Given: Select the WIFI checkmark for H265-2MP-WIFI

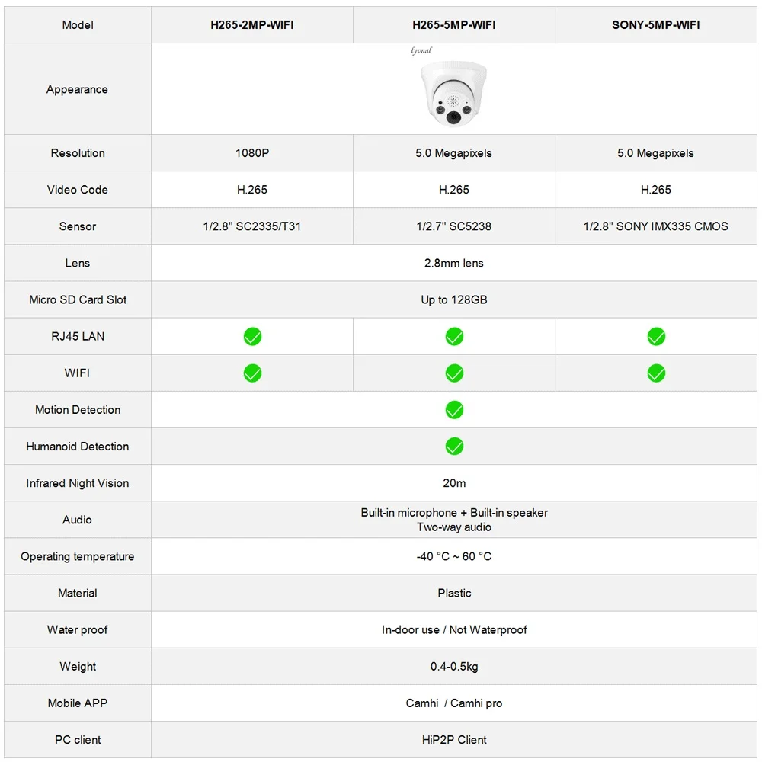Looking at the screenshot, I should click(252, 373).
